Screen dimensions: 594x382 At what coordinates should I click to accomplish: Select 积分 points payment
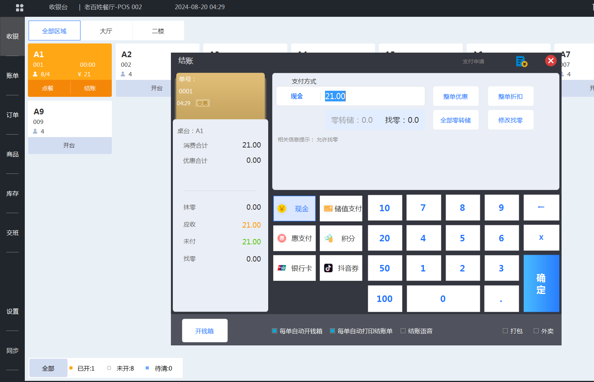click(x=341, y=238)
